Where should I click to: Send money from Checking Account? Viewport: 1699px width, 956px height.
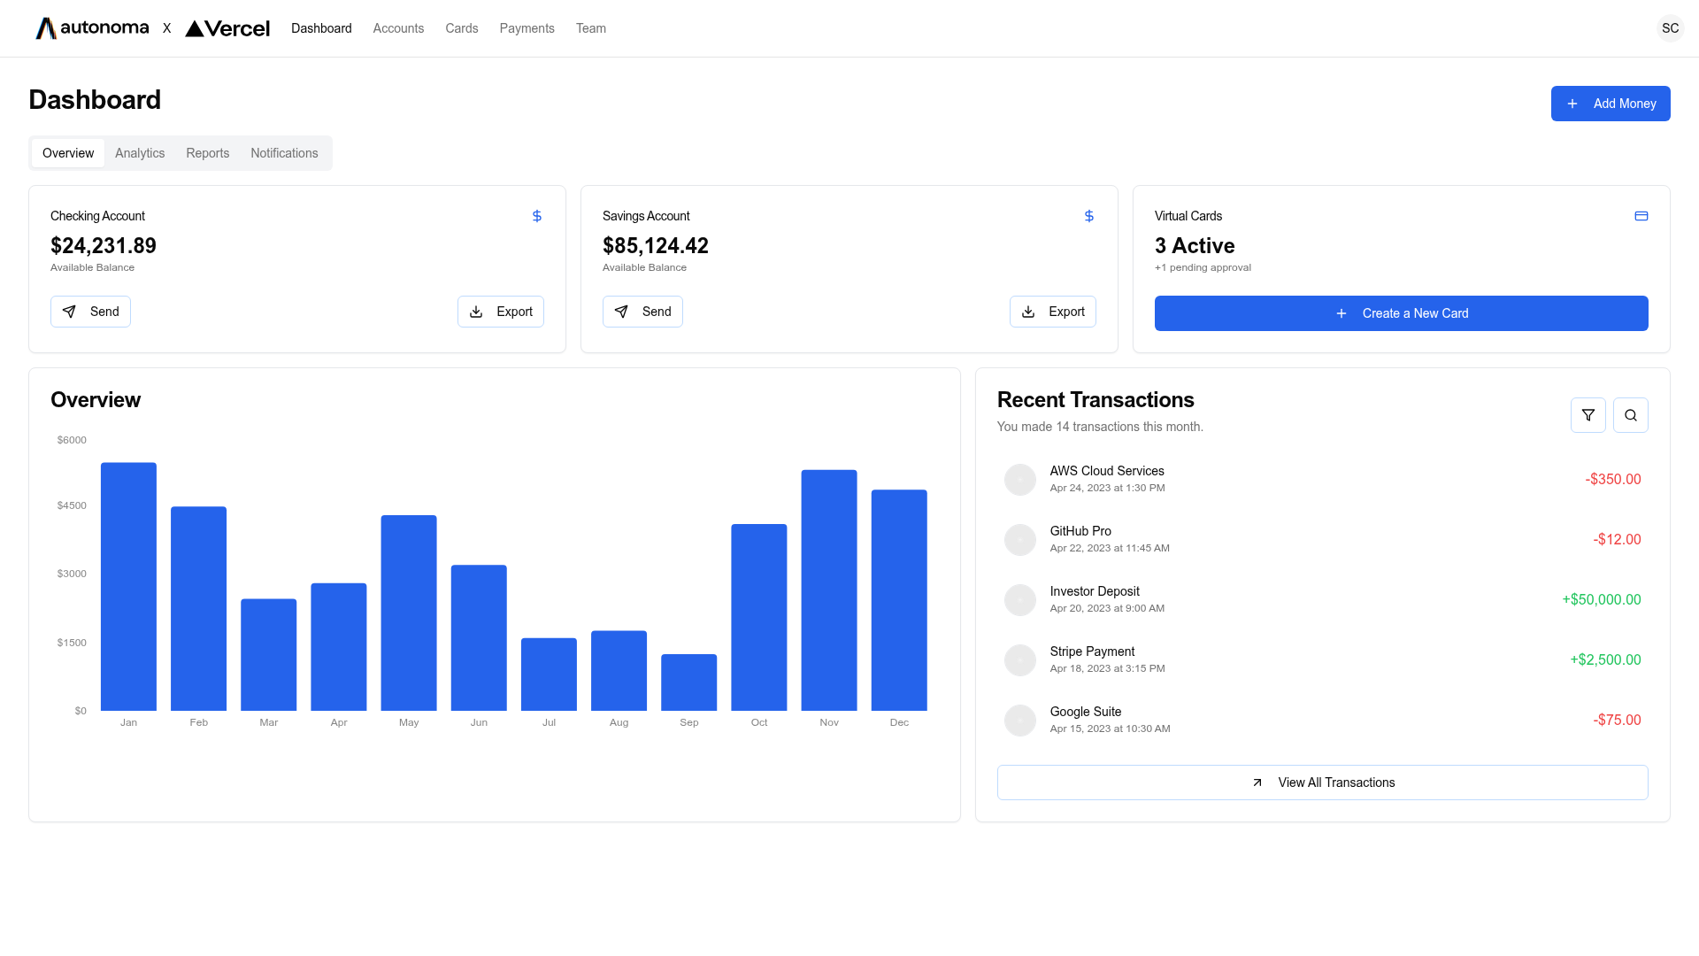[90, 312]
